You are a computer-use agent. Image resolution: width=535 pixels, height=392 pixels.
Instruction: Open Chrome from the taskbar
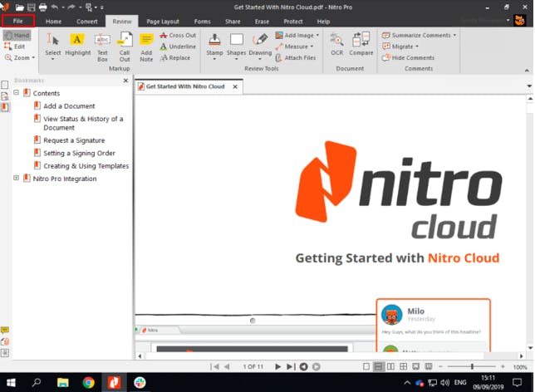pyautogui.click(x=88, y=383)
